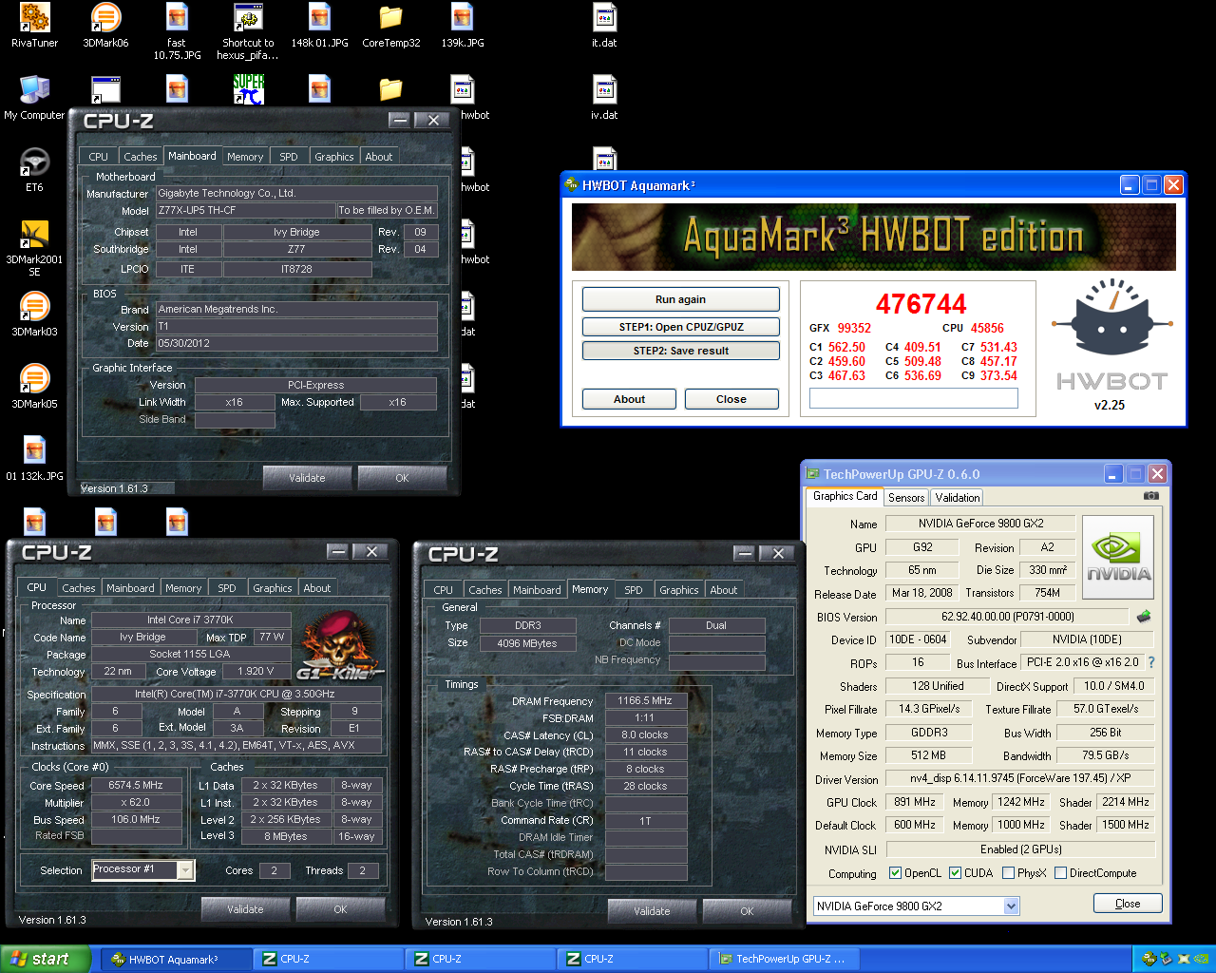Toggle the CUDA checkbox in GPU-Z
The height and width of the screenshot is (973, 1216).
tap(955, 873)
